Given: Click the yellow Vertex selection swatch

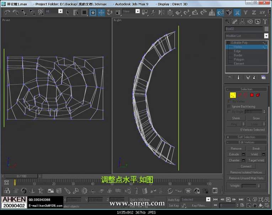Looking at the screenshot, I should click(233, 95).
